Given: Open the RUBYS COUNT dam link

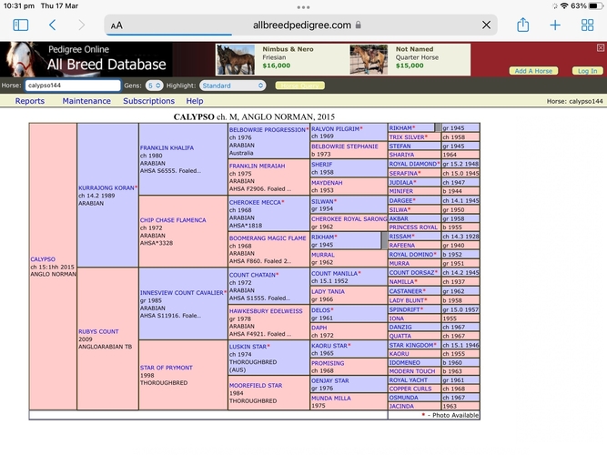Looking at the screenshot, I should click(x=98, y=331).
